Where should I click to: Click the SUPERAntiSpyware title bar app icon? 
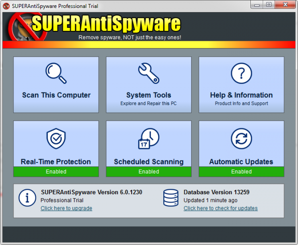[6, 6]
